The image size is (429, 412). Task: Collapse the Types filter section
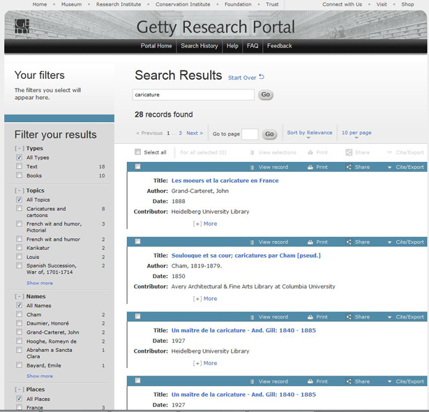20,148
